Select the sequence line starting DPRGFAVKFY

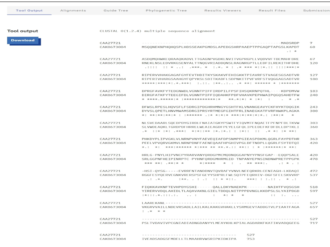point(220,91)
